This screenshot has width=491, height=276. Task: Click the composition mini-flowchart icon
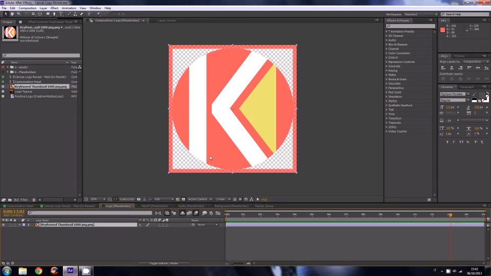point(158,213)
